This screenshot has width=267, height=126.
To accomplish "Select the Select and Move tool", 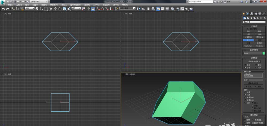I will [56, 9].
